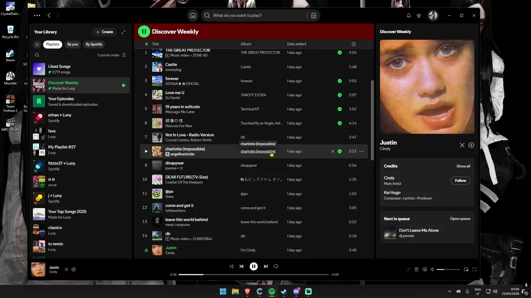Open Your Top Songs 2025 playlist

81,214
